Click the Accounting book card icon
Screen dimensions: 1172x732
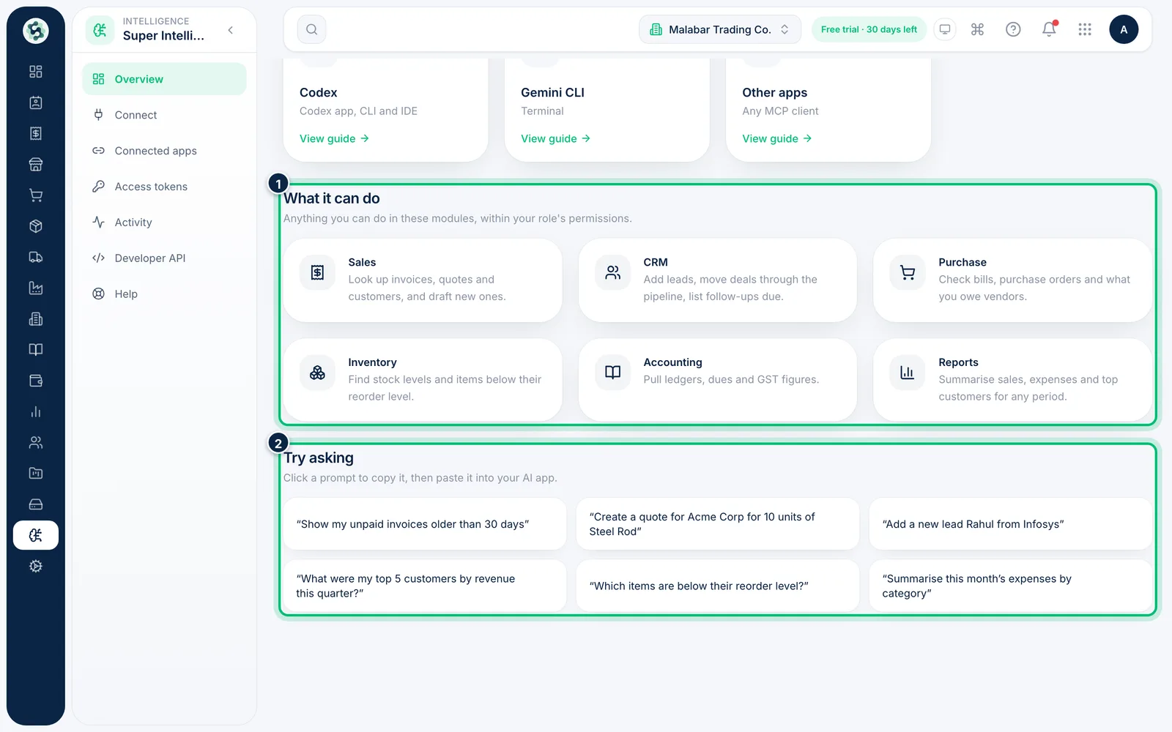click(x=613, y=373)
